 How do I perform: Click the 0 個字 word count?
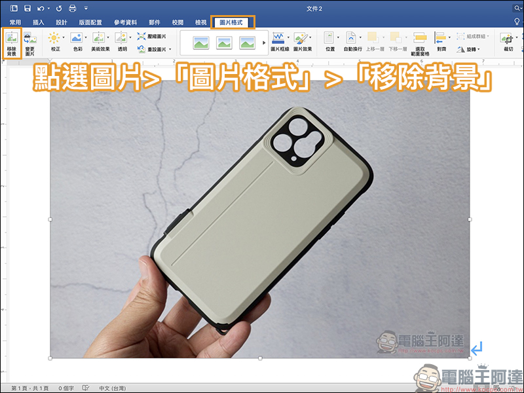[x=66, y=388]
